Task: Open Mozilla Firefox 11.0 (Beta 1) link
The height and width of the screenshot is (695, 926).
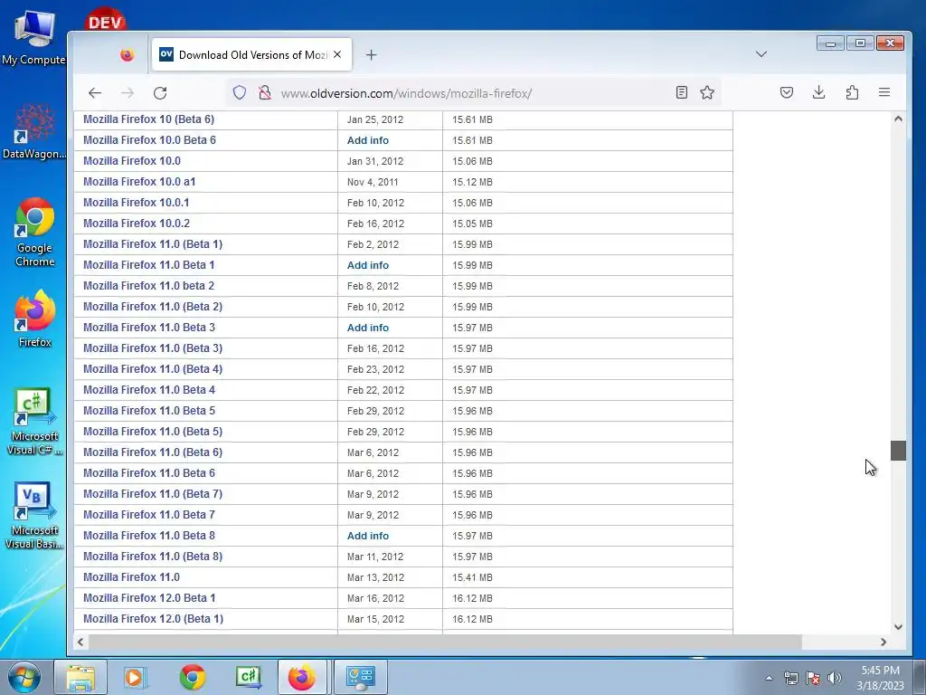Action: click(153, 244)
